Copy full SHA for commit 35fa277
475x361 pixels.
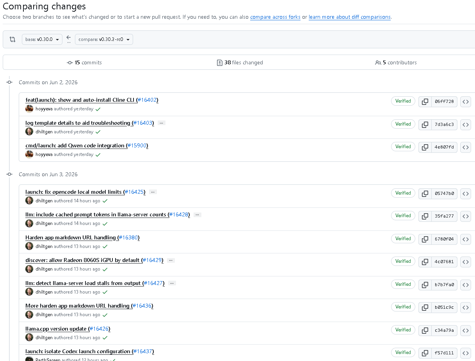coord(425,216)
